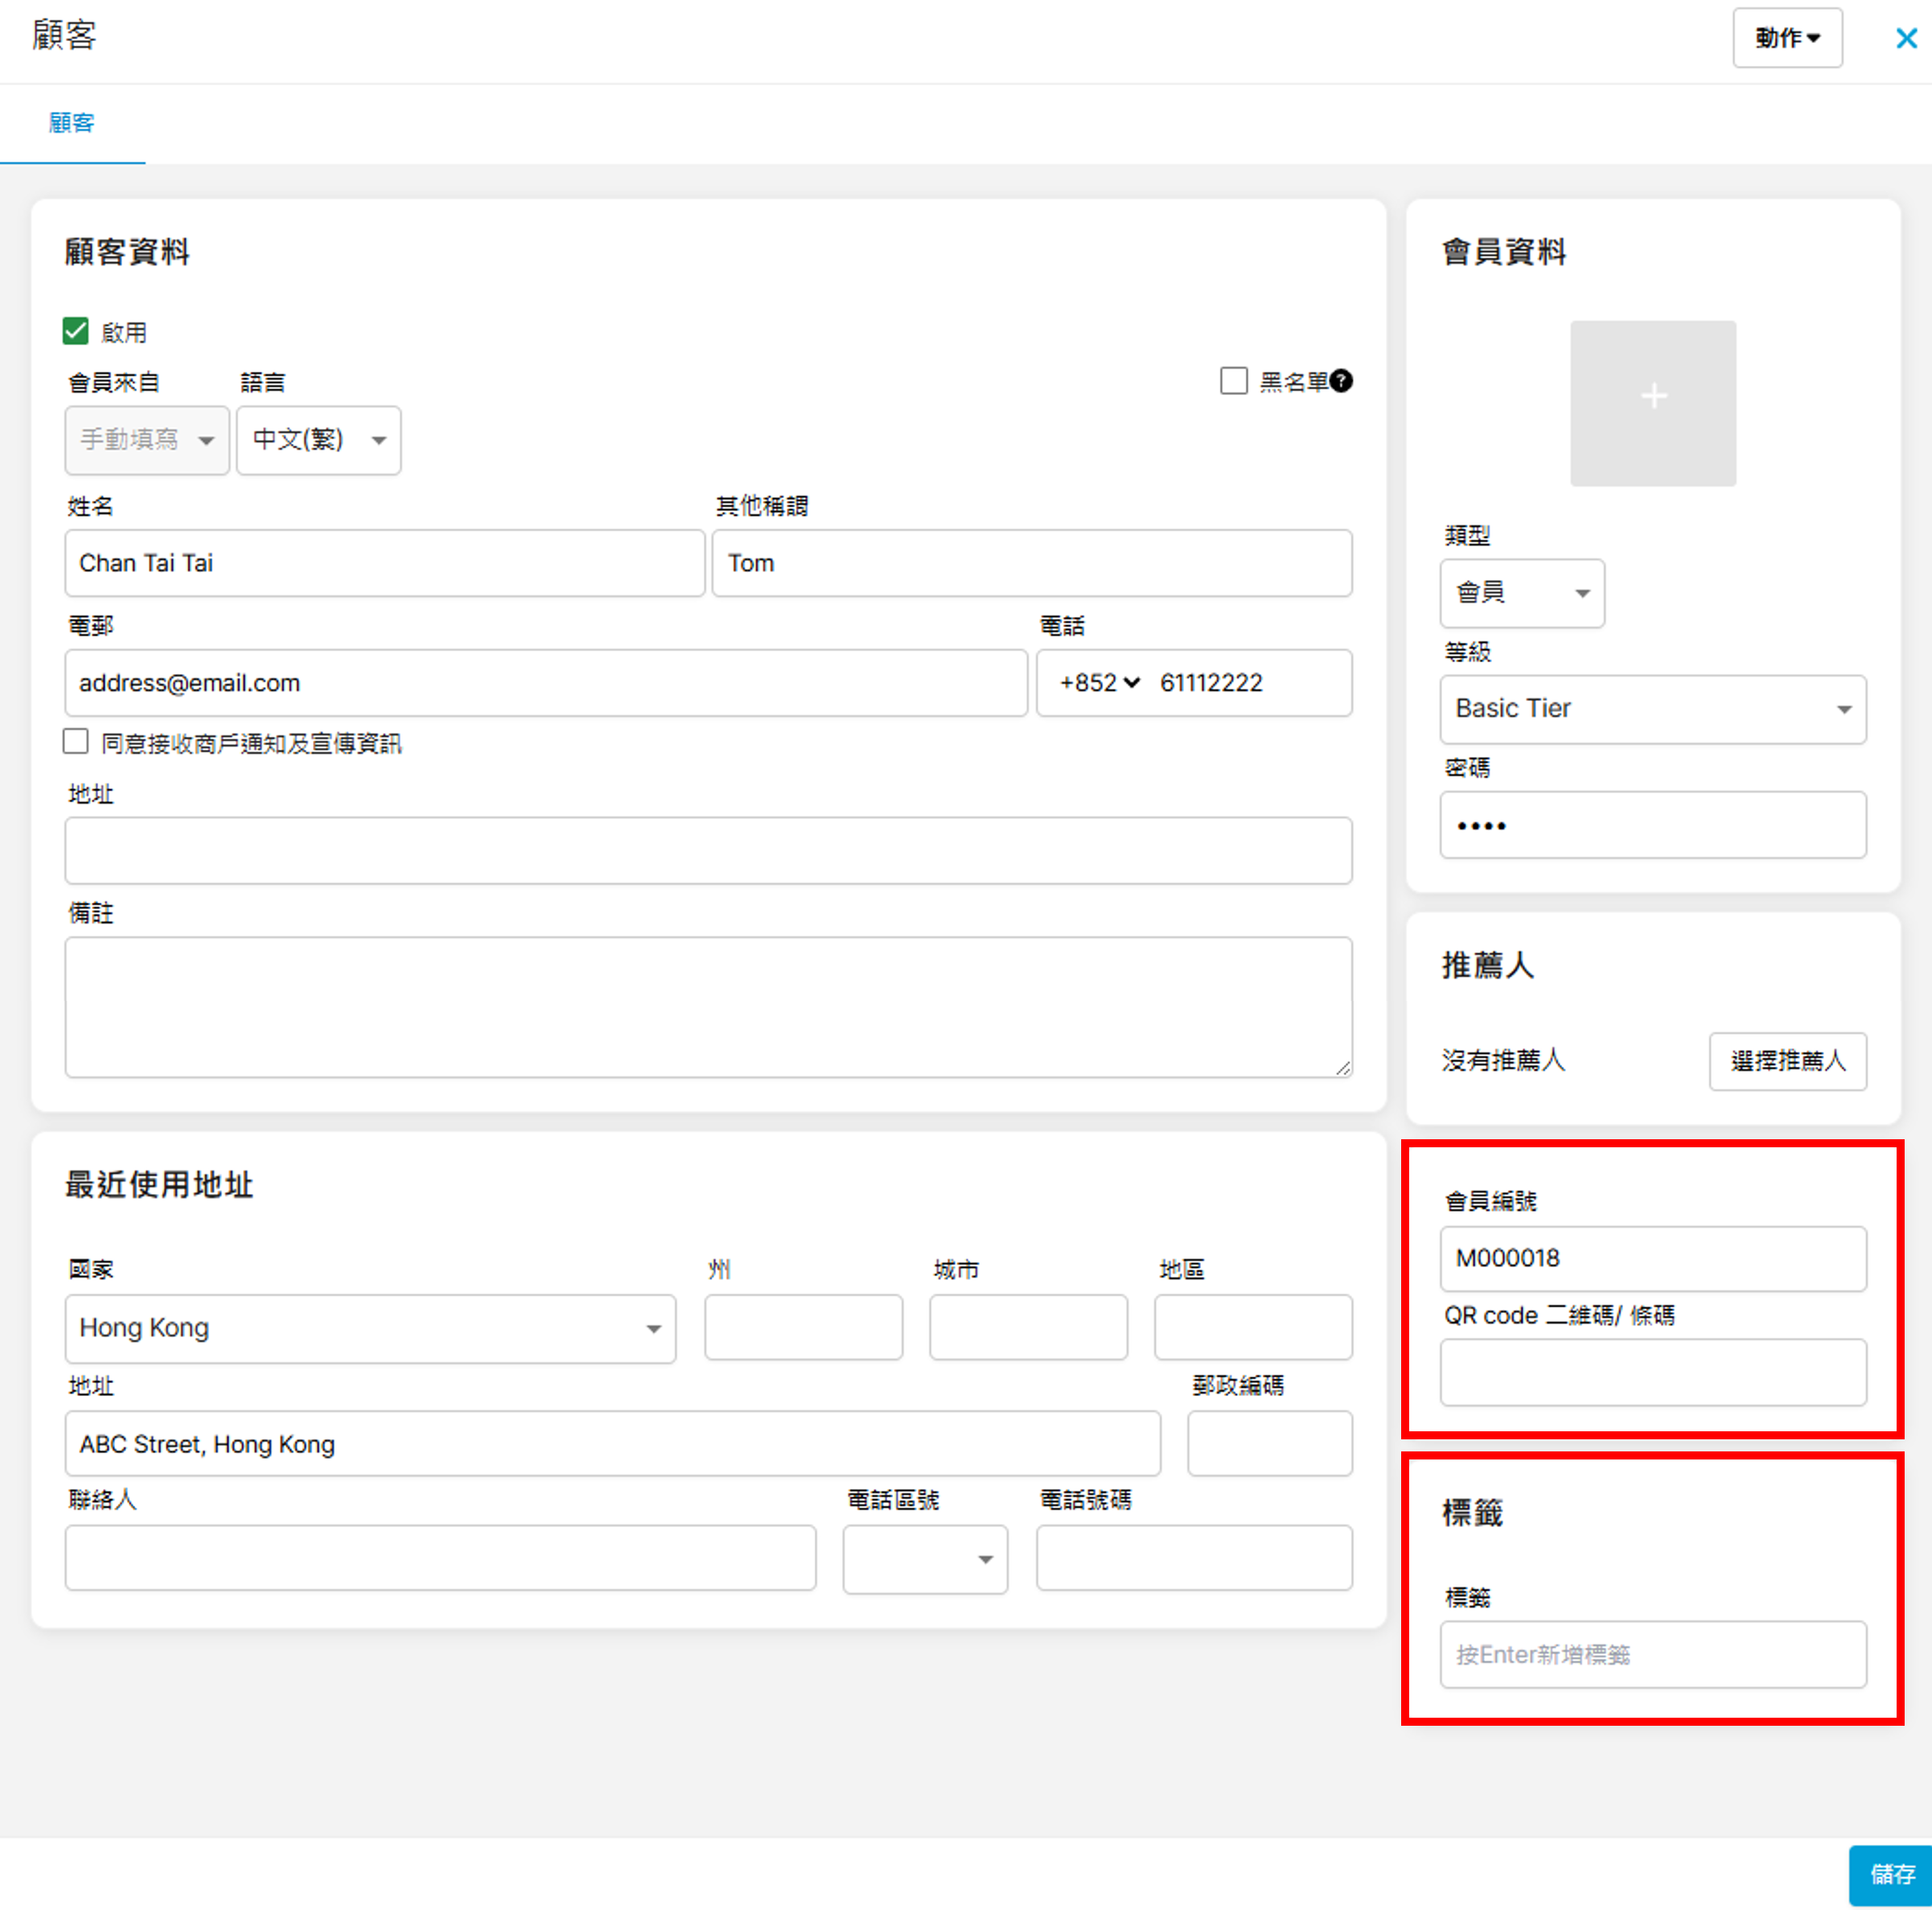Click the 標籤 tag input field

(1652, 1654)
